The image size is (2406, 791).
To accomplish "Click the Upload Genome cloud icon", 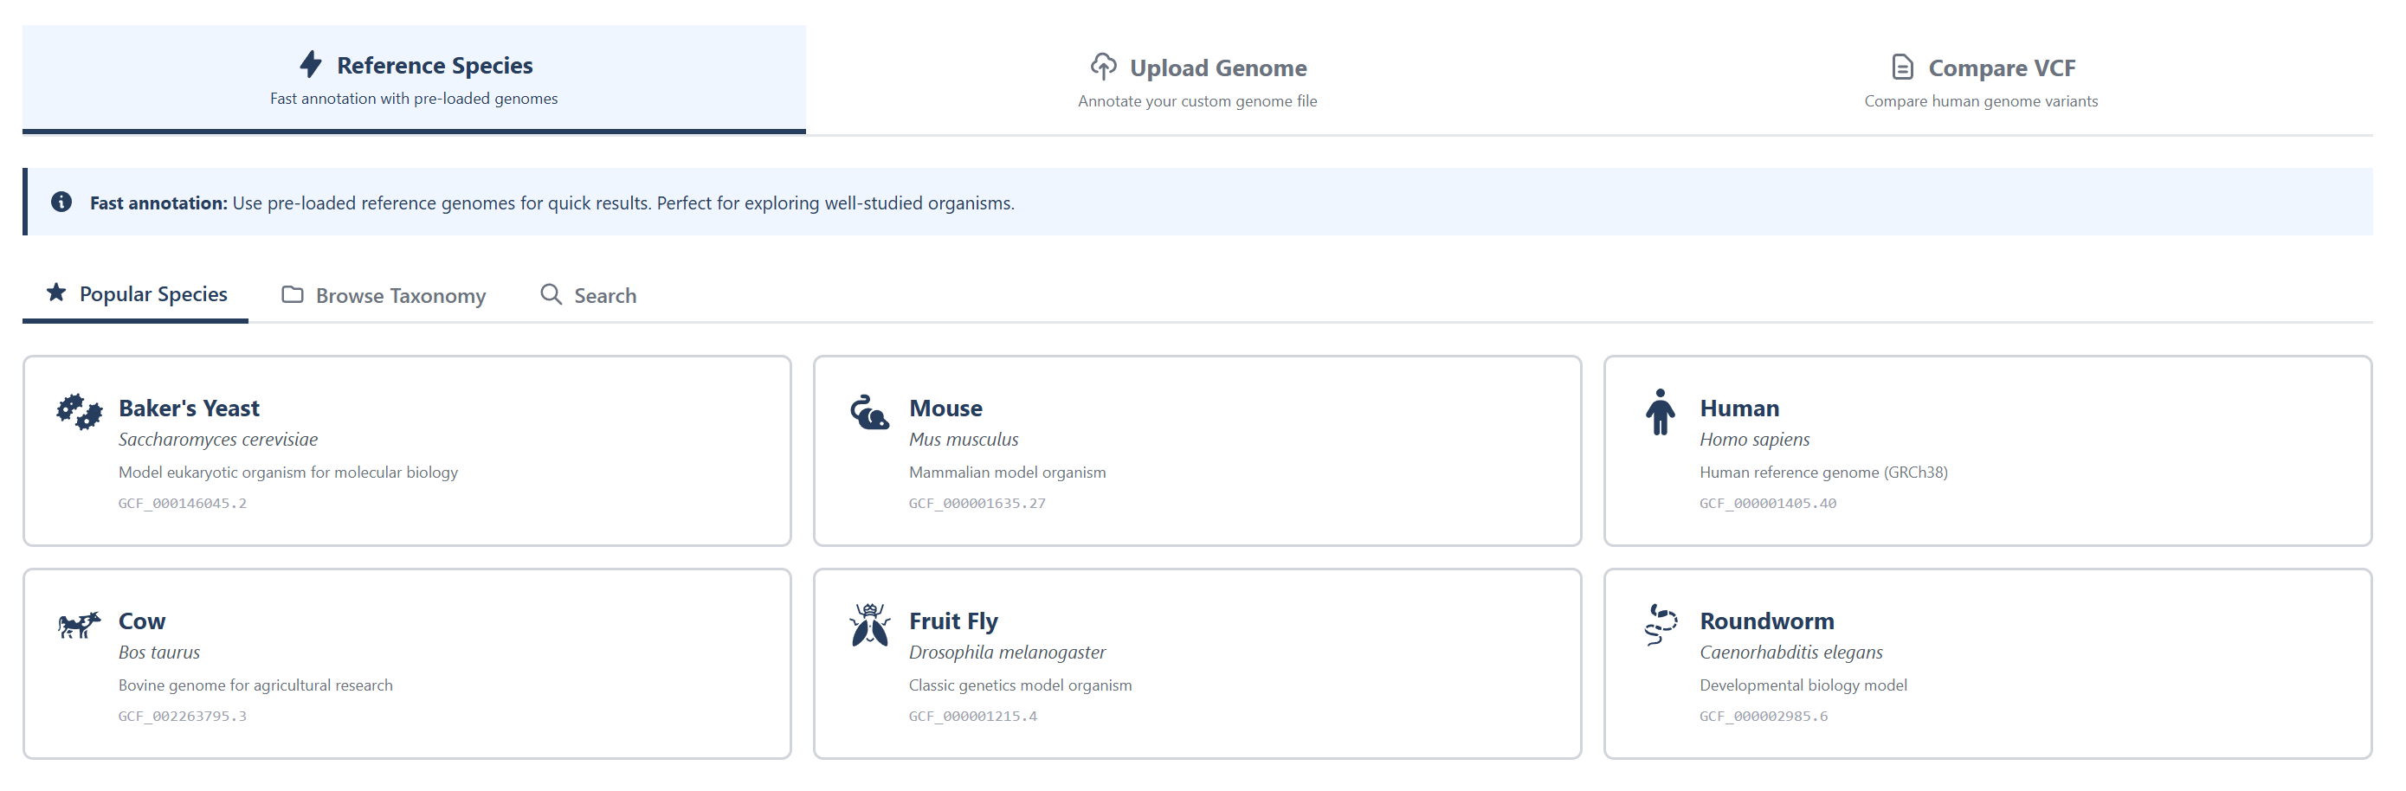I will (1103, 67).
